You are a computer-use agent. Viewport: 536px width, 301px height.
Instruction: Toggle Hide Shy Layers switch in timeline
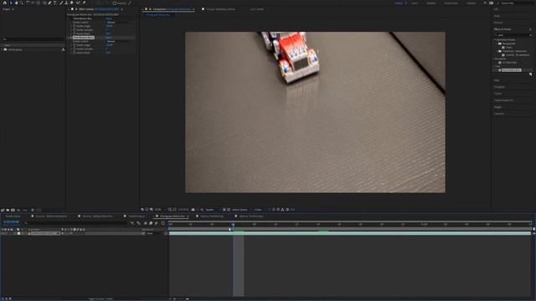coord(145,223)
